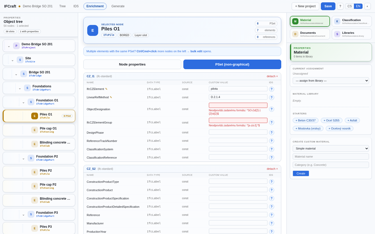
Task: Click the pencil icon beside IfcCZElement
Action: [x=106, y=89]
